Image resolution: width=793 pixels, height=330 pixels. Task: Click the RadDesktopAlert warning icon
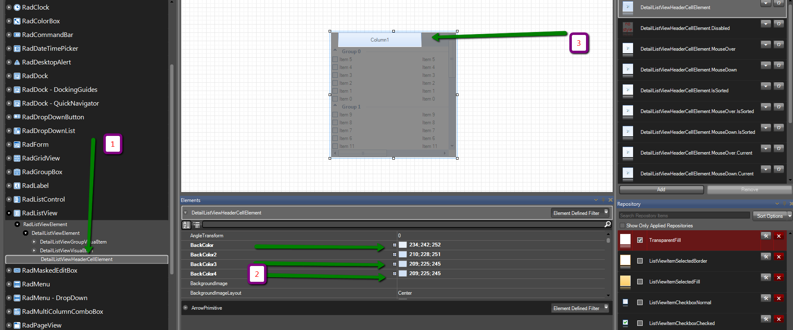tap(17, 62)
